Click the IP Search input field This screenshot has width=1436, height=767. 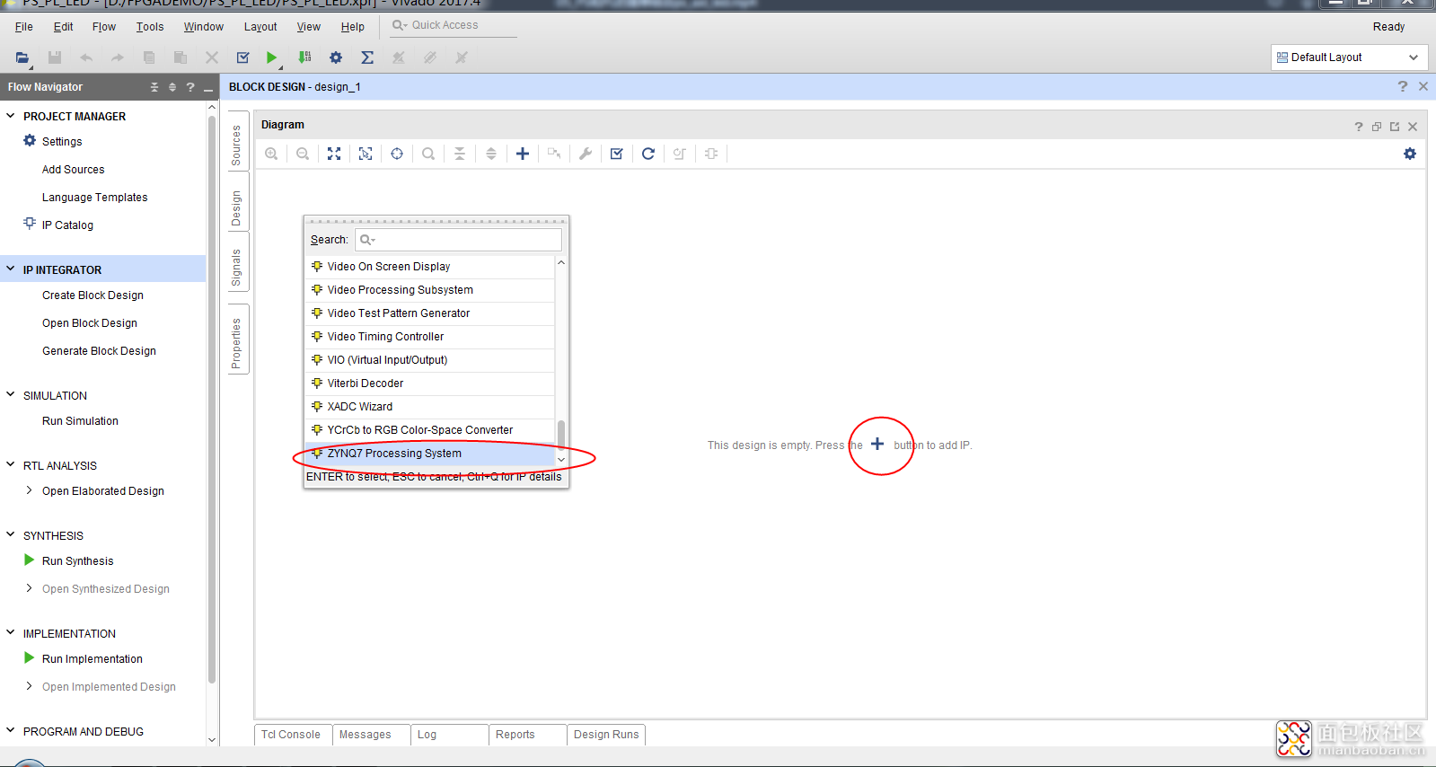coord(459,240)
